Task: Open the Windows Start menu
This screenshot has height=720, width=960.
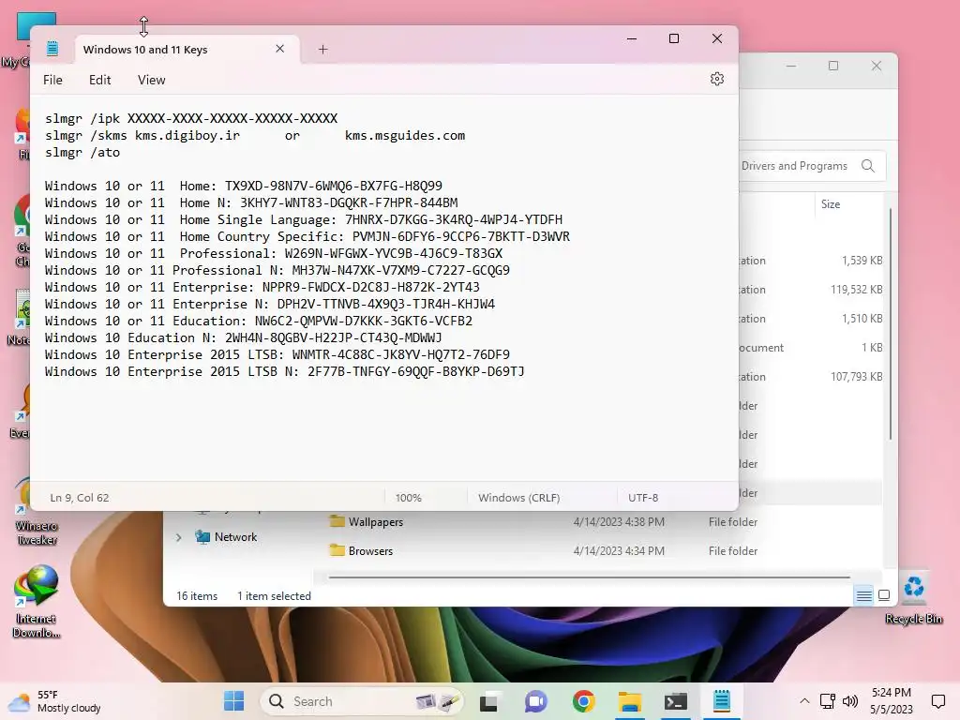Action: coord(233,701)
